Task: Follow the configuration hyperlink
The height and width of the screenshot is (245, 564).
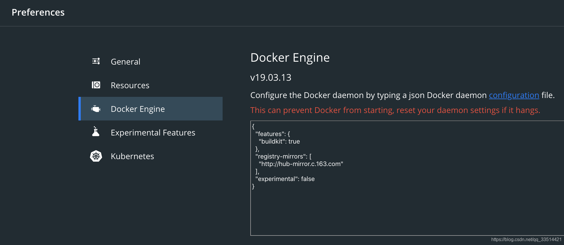Action: tap(514, 95)
